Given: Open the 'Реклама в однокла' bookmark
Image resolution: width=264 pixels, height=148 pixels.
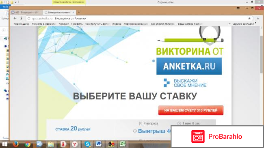Looking at the screenshot, I should (x=44, y=24).
